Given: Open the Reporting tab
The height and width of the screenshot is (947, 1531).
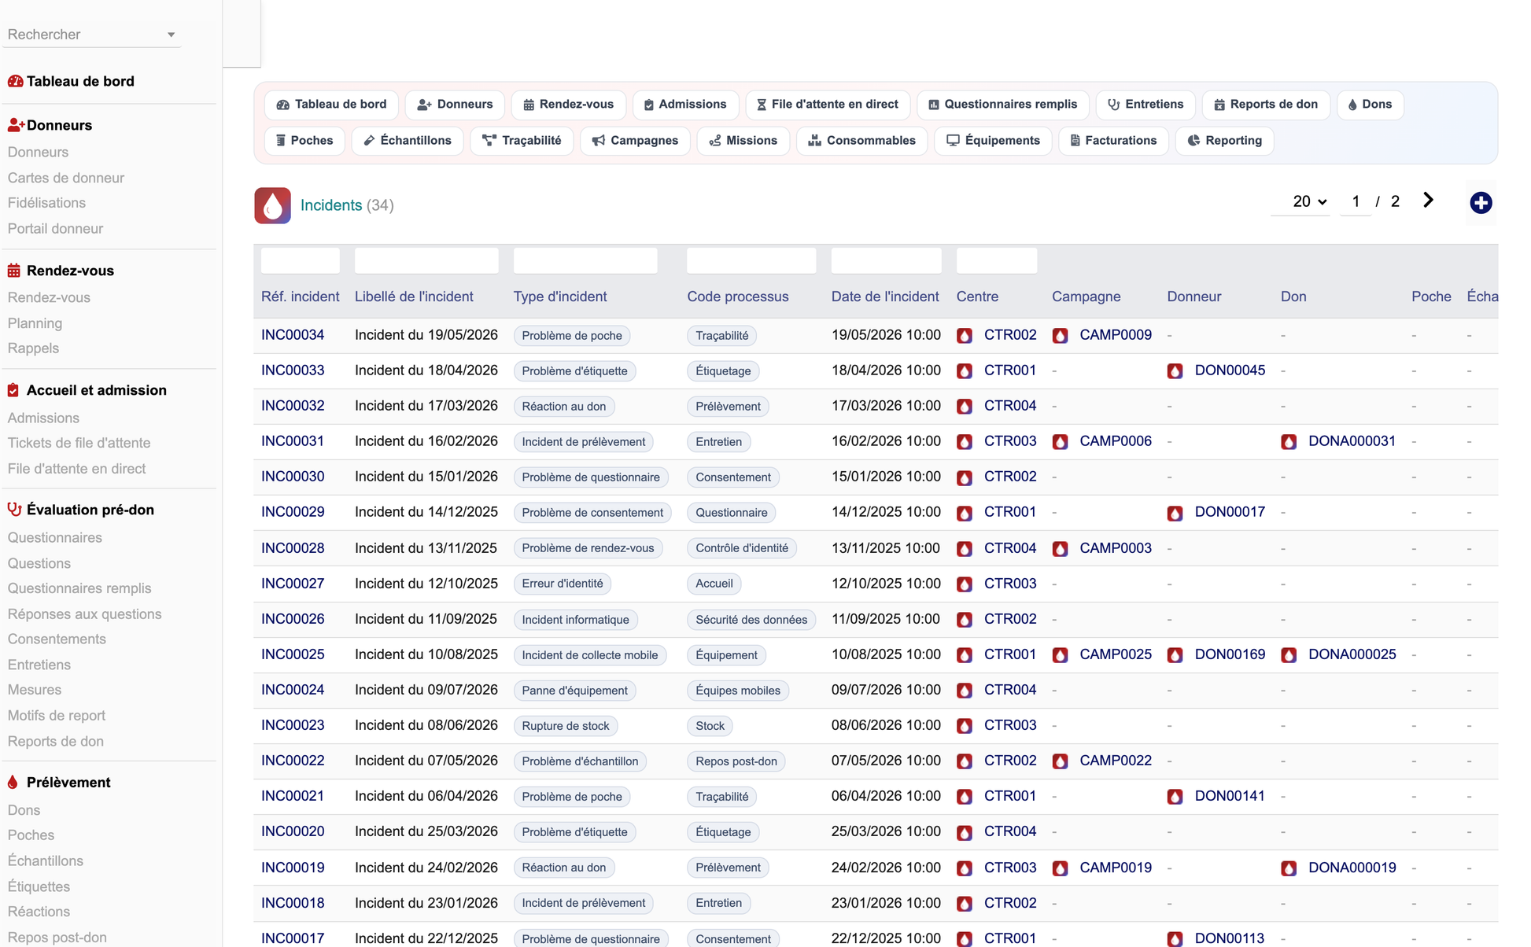Looking at the screenshot, I should 1224,141.
